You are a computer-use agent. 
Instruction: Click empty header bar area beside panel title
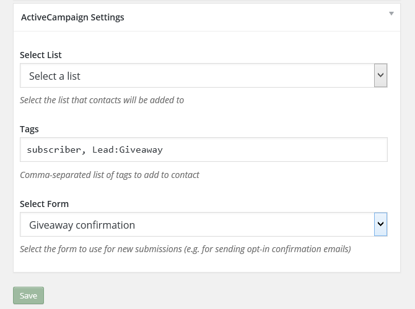pyautogui.click(x=248, y=17)
